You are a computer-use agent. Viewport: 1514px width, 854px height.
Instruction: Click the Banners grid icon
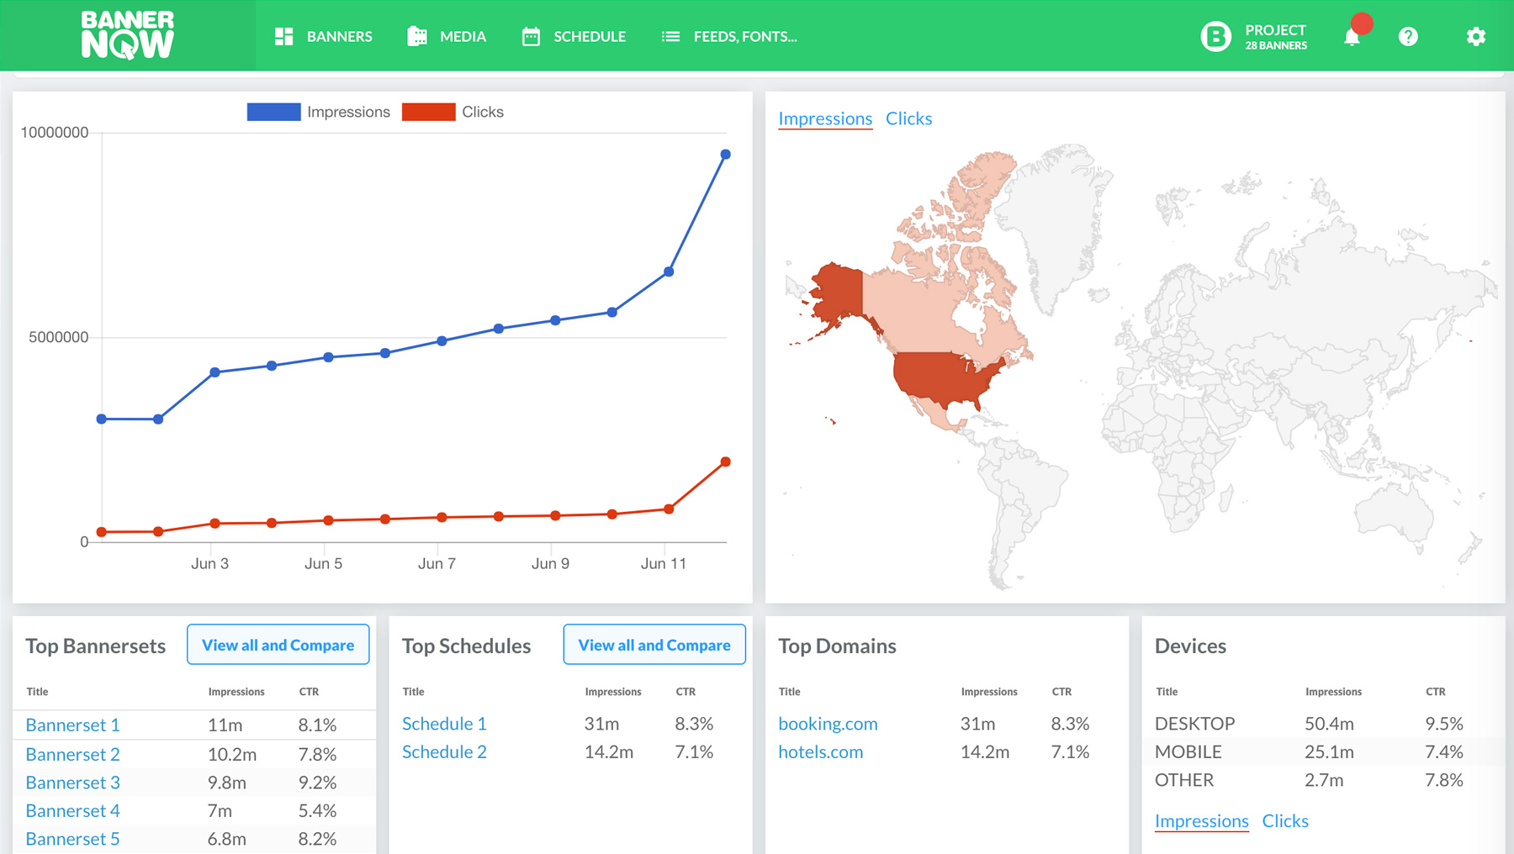(x=284, y=36)
